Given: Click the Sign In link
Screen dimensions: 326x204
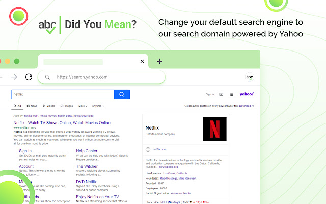Looking at the screenshot, I should [210, 94].
